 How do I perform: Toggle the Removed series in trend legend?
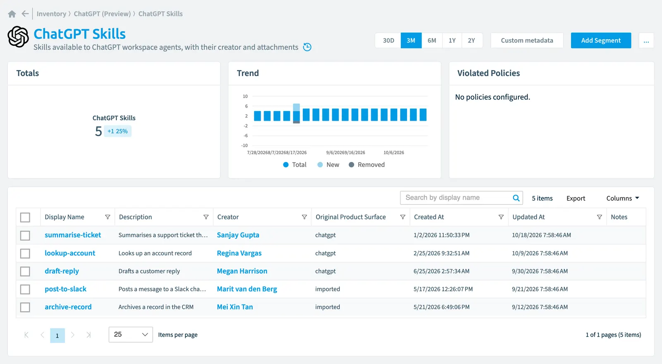click(367, 165)
